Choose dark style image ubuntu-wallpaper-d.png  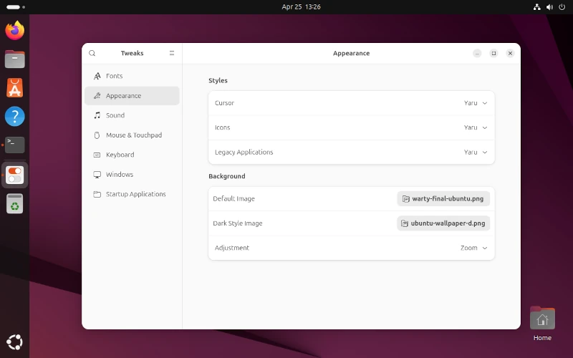pyautogui.click(x=443, y=223)
